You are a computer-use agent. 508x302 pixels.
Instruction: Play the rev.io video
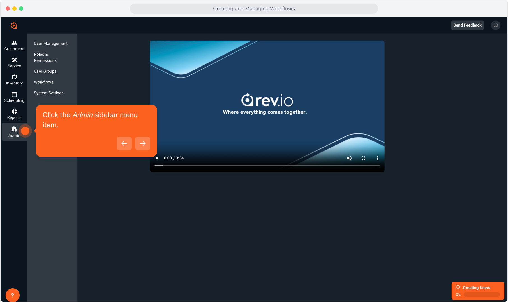click(x=157, y=158)
